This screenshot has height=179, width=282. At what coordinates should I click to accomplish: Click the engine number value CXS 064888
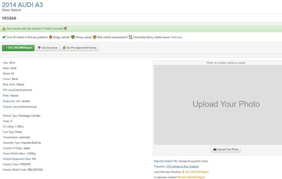23,101
